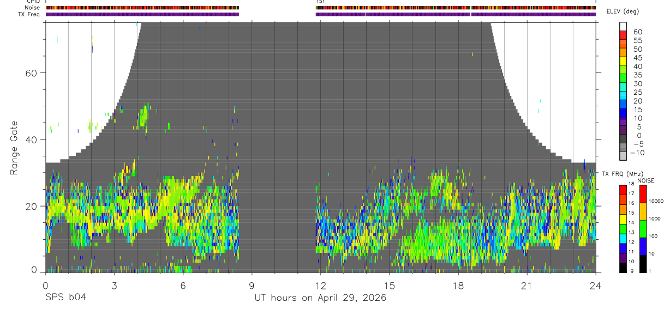Click the TX frequency legend label 14
This screenshot has height=309, width=670.
click(632, 223)
